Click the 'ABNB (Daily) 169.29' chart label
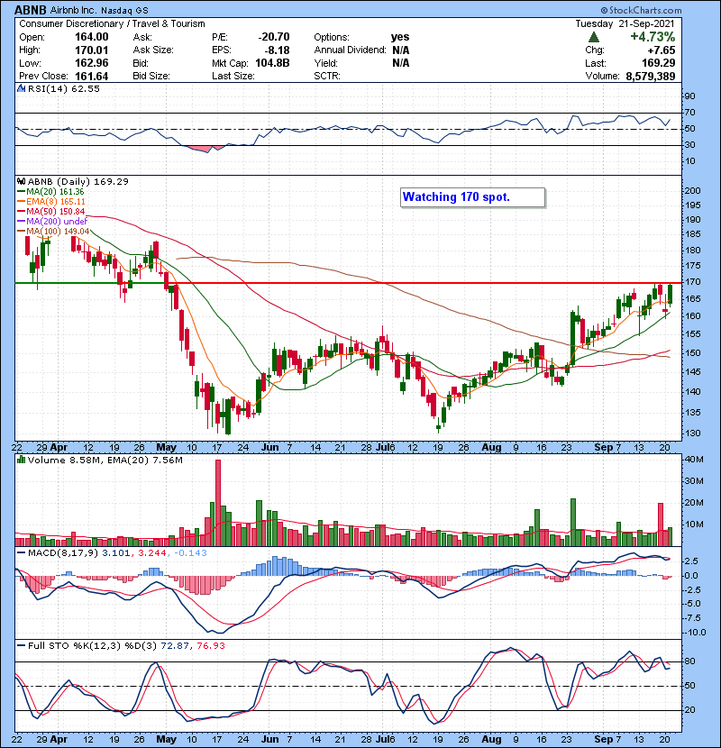Screen dimensions: 721x748 [x=78, y=181]
